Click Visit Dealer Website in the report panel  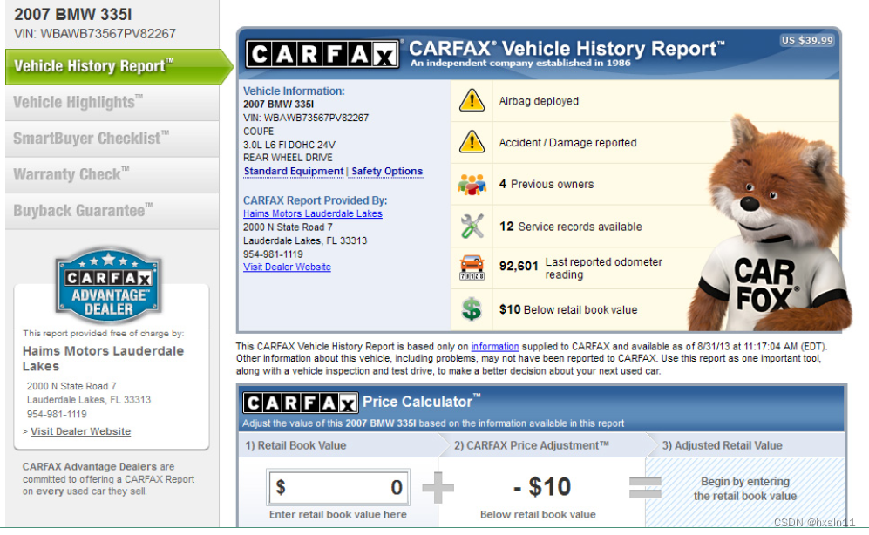coord(287,267)
